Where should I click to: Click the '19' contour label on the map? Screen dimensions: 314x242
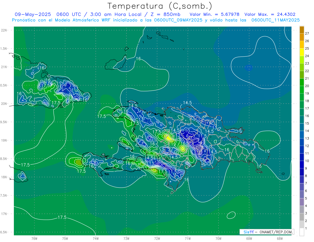point(173,144)
